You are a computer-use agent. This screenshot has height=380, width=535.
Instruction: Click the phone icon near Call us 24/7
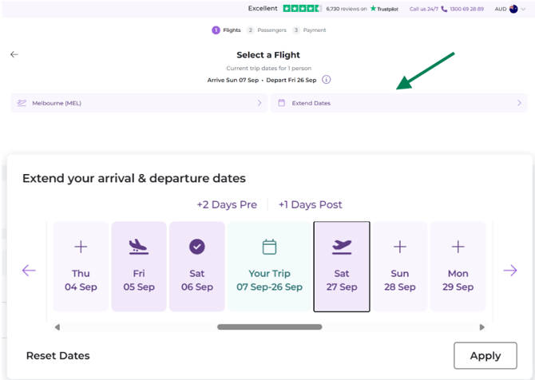[x=444, y=9]
